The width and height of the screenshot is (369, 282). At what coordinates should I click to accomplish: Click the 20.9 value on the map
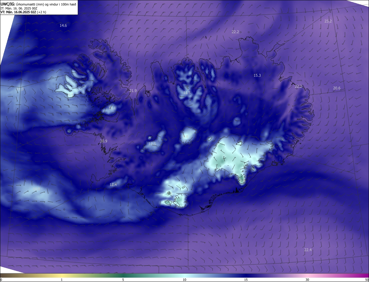[x=103, y=141]
